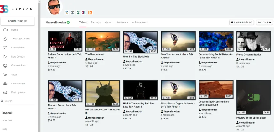
Task: Open Trending Content link
Action: (x=20, y=38)
